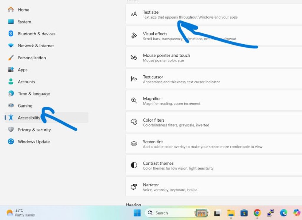This screenshot has width=302, height=220.
Task: Click the Contrast themes half-circle icon
Action: click(x=134, y=165)
